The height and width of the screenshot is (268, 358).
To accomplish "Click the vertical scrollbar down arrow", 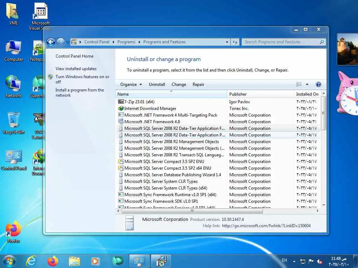I will coord(323,205).
